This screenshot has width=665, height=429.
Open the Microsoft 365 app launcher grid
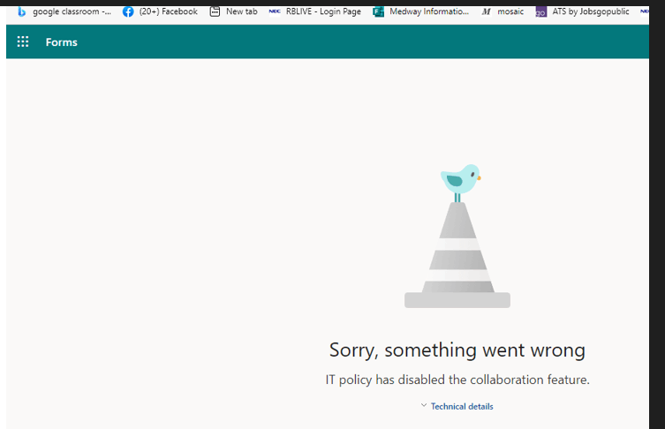click(23, 41)
